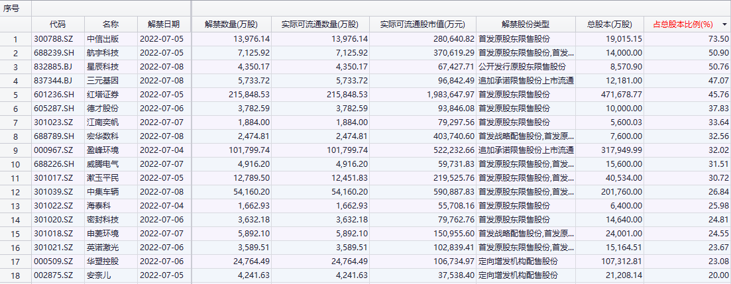Click stock name 申菱环境

(103, 234)
